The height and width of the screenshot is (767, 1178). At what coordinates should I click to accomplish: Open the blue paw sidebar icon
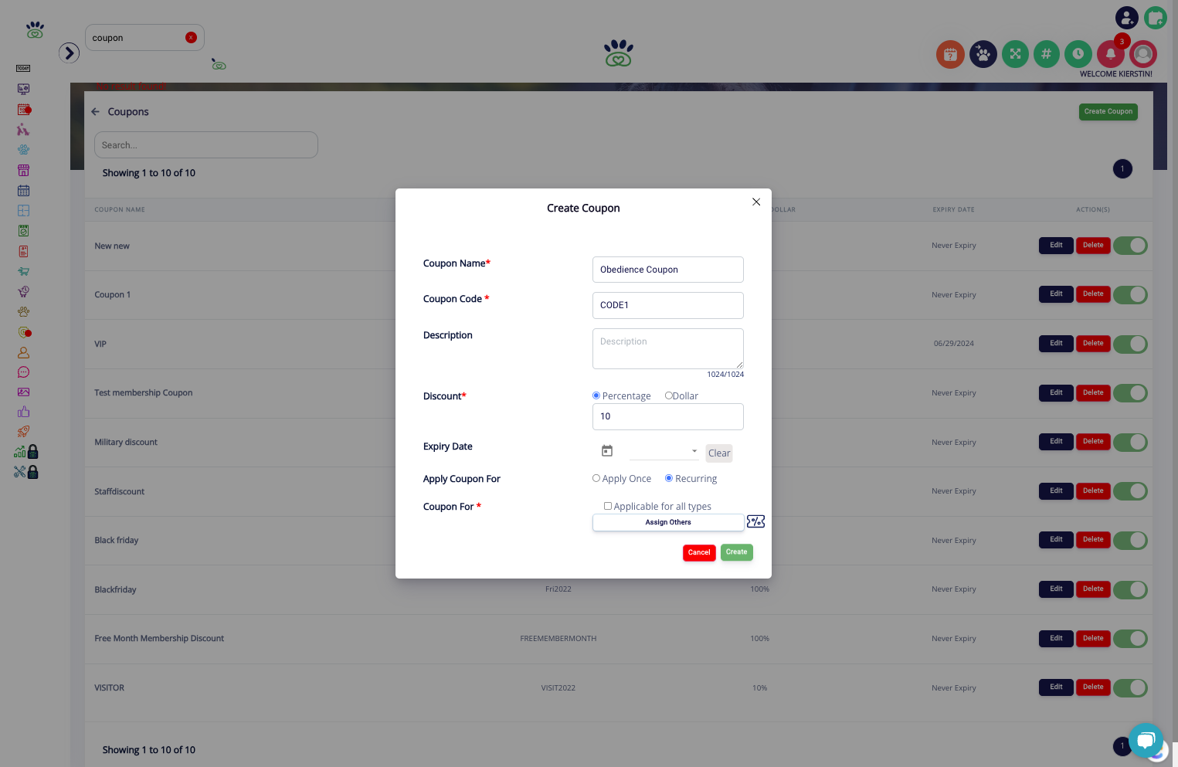[x=23, y=150]
